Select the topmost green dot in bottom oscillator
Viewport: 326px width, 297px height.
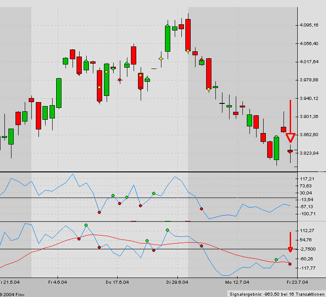(x=86, y=225)
